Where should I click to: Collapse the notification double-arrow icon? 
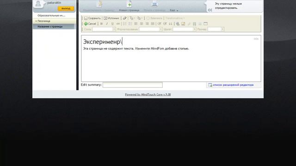(210, 10)
